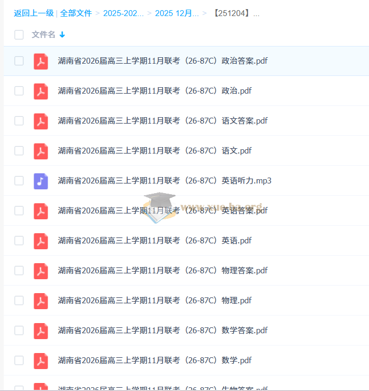Click the audio icon for 英语听力.mp3
The image size is (369, 391).
click(x=41, y=181)
